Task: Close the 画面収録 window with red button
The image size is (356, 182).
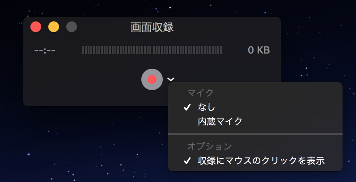Action: pos(36,27)
